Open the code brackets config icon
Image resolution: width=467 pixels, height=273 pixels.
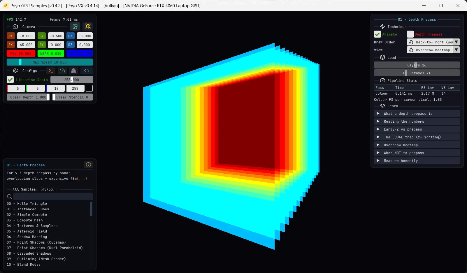click(87, 71)
